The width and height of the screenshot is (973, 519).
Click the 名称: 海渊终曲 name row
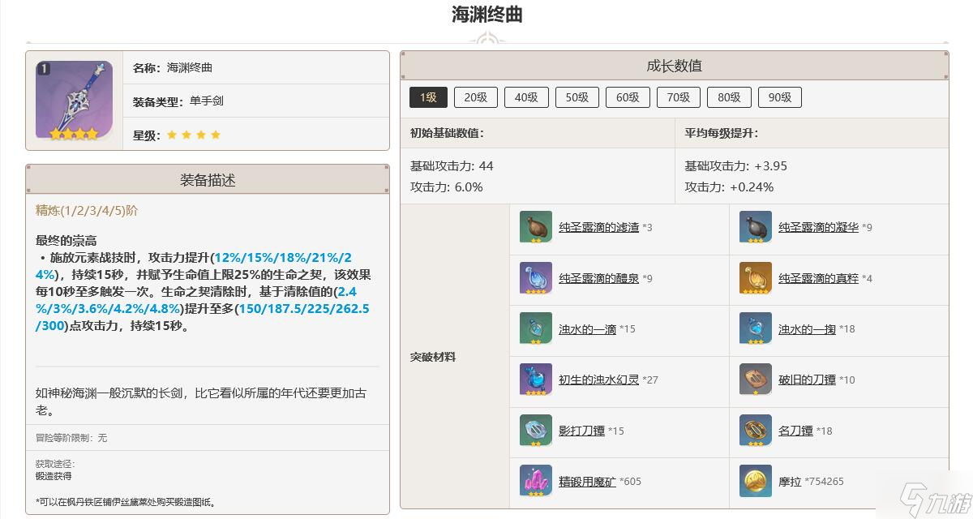[x=256, y=68]
